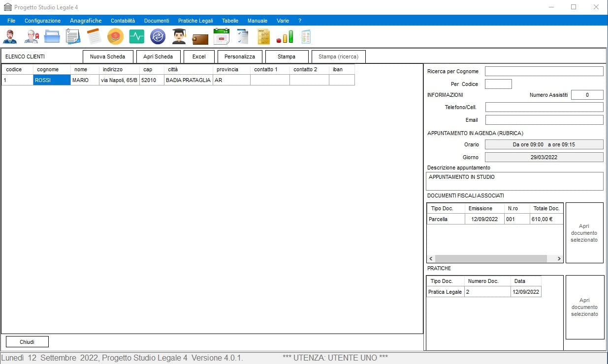The height and width of the screenshot is (364, 608).
Task: Click the app logo in the title bar
Action: (x=7, y=7)
